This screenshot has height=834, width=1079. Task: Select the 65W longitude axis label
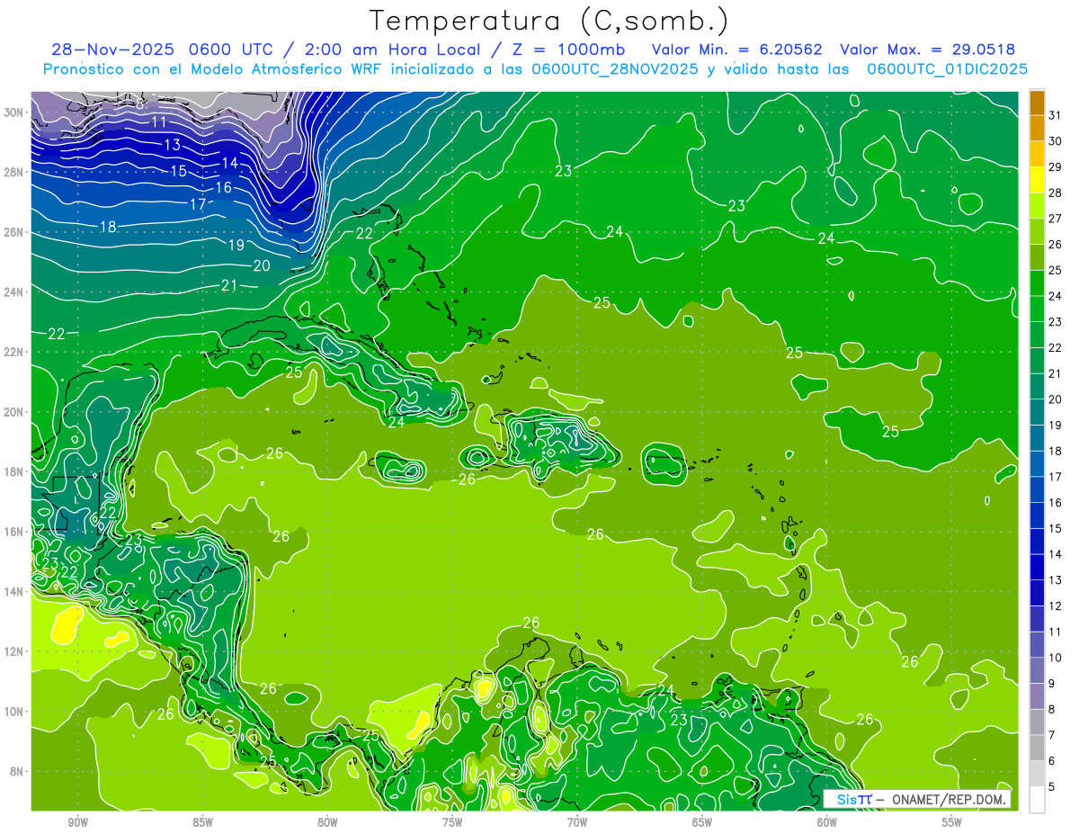(x=702, y=822)
